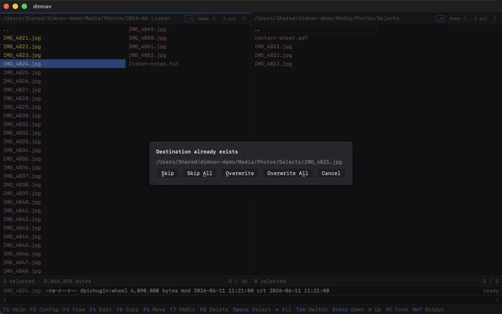Choose Skip All in the dialog
This screenshot has height=314, width=502.
coord(199,173)
